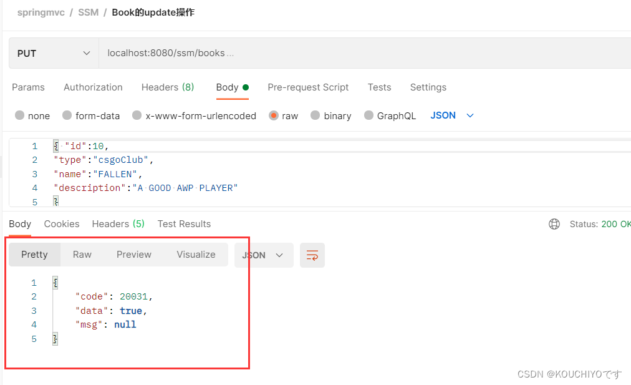Open the request Settings tab
This screenshot has height=385, width=631.
click(x=428, y=87)
